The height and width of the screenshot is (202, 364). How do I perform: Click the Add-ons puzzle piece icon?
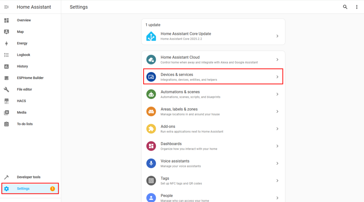point(151,129)
